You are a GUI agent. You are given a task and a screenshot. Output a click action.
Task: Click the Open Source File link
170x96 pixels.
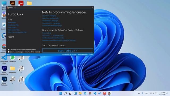point(14,30)
